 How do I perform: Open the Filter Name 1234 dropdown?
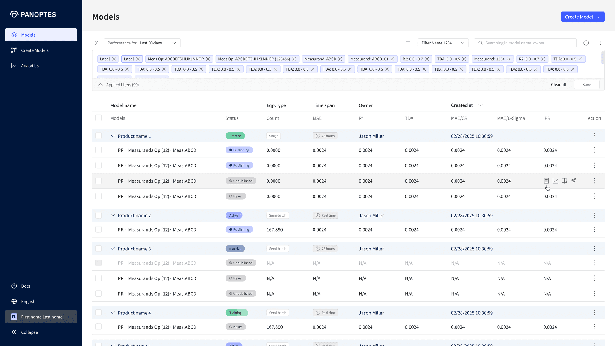[443, 43]
